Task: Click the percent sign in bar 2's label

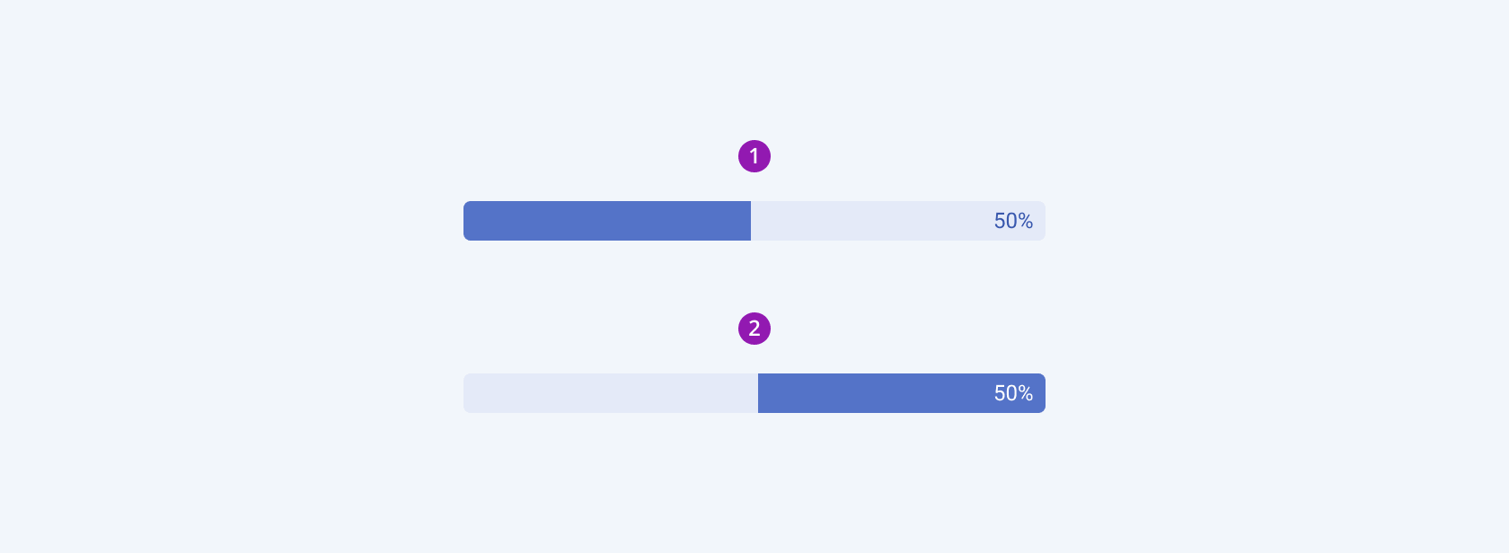Action: coord(1026,393)
